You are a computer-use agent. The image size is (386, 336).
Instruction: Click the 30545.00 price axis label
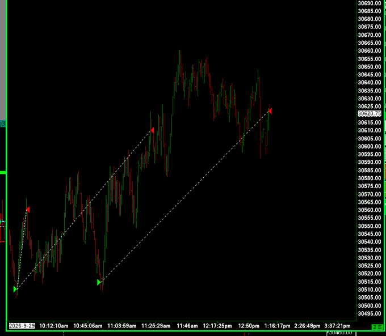(370, 234)
